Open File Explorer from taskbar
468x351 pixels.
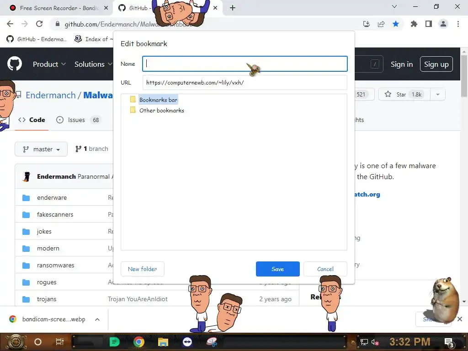click(x=163, y=342)
